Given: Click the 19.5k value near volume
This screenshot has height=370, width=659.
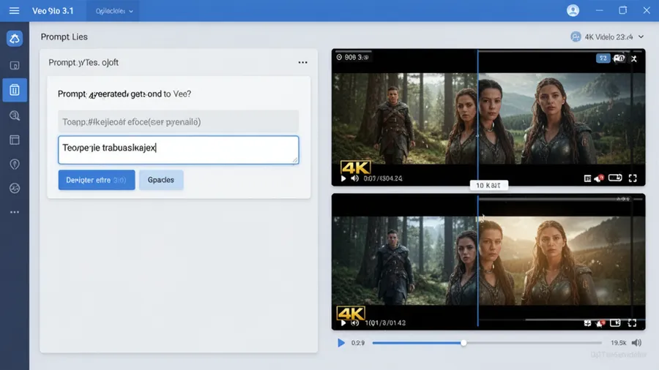Looking at the screenshot, I should point(618,343).
